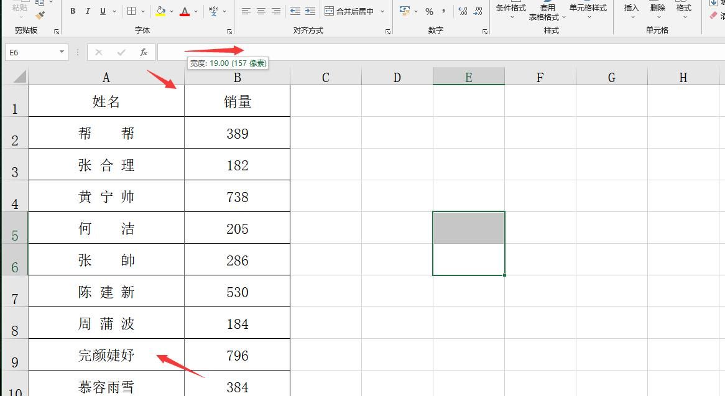Click the percent style icon
Screen dimensions: 725x396
coord(430,11)
